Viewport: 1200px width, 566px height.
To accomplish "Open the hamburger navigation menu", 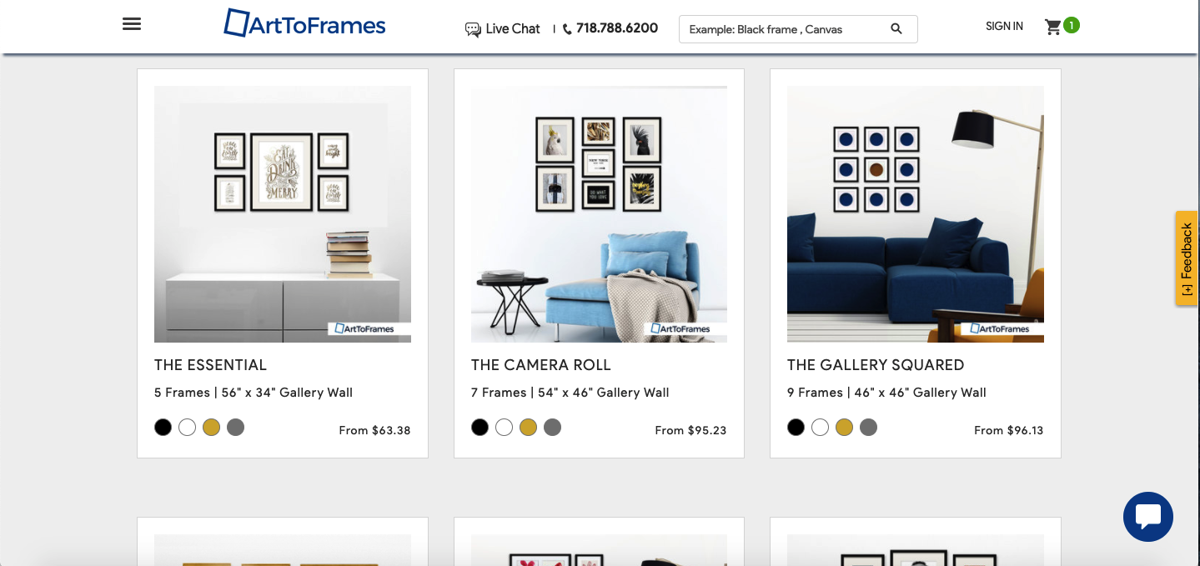I will (x=132, y=24).
